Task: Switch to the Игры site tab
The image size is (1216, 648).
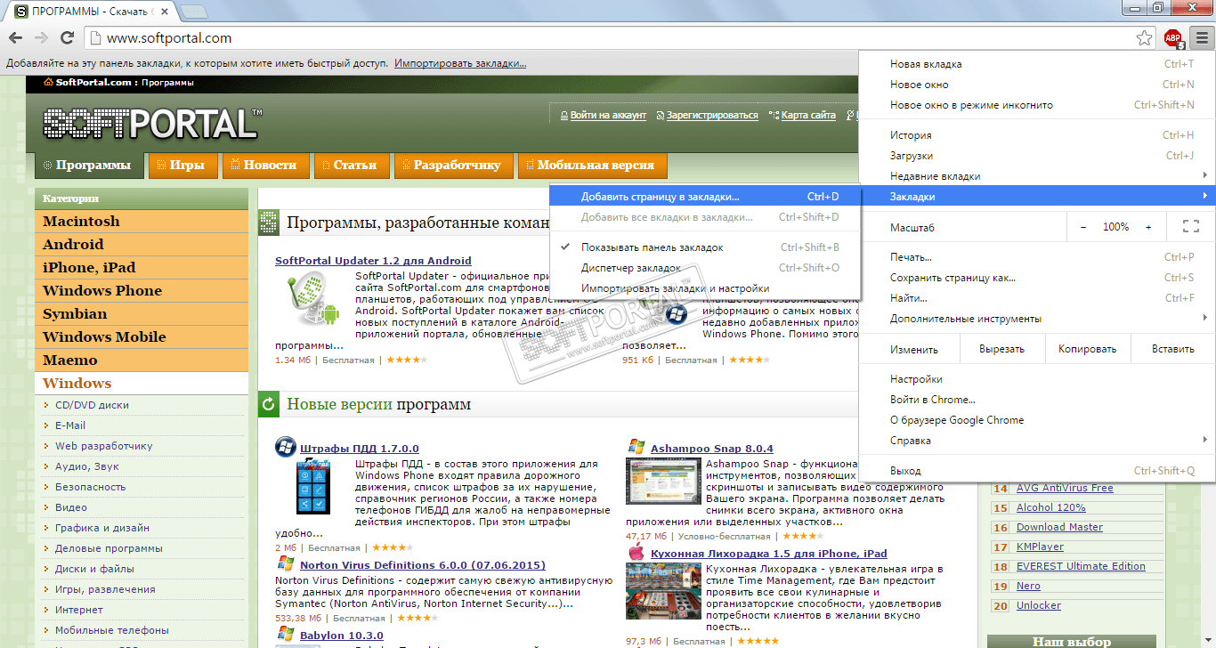Action: click(x=182, y=166)
